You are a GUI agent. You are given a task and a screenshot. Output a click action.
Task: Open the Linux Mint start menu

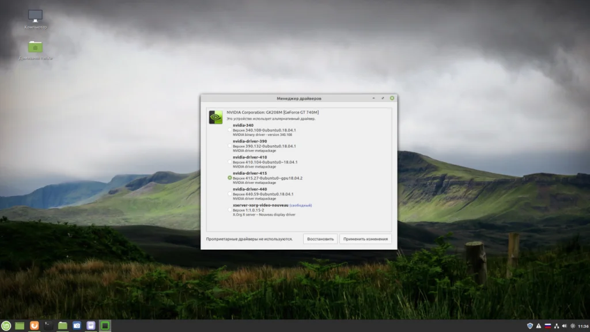pos(6,326)
